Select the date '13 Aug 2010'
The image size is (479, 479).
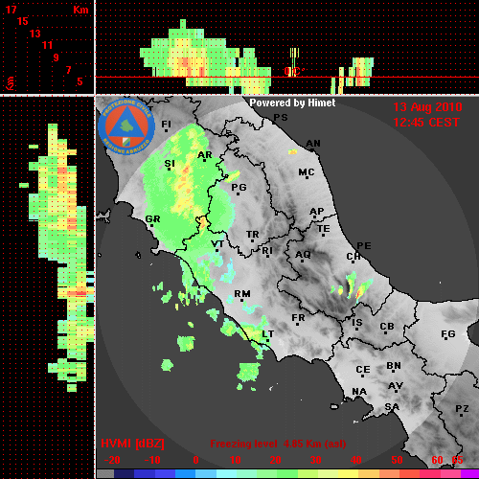(x=427, y=107)
